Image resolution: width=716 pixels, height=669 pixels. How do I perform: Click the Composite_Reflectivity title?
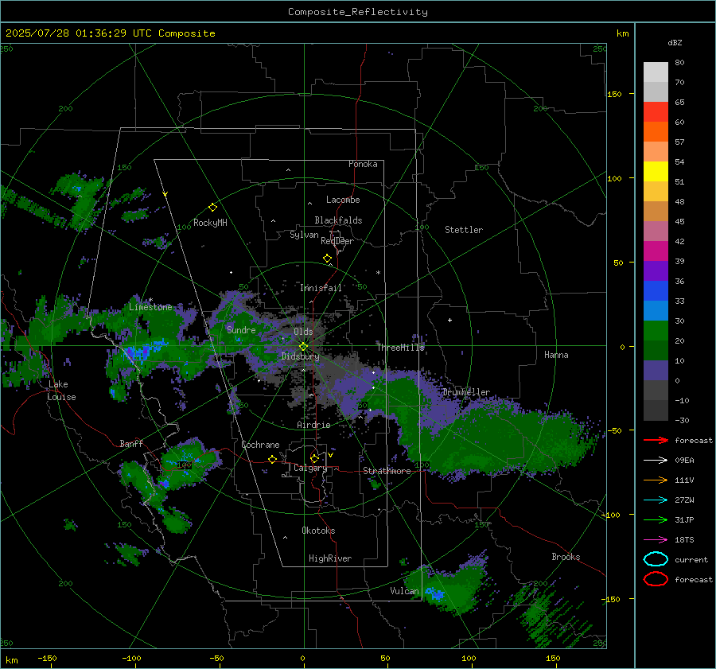pos(358,12)
